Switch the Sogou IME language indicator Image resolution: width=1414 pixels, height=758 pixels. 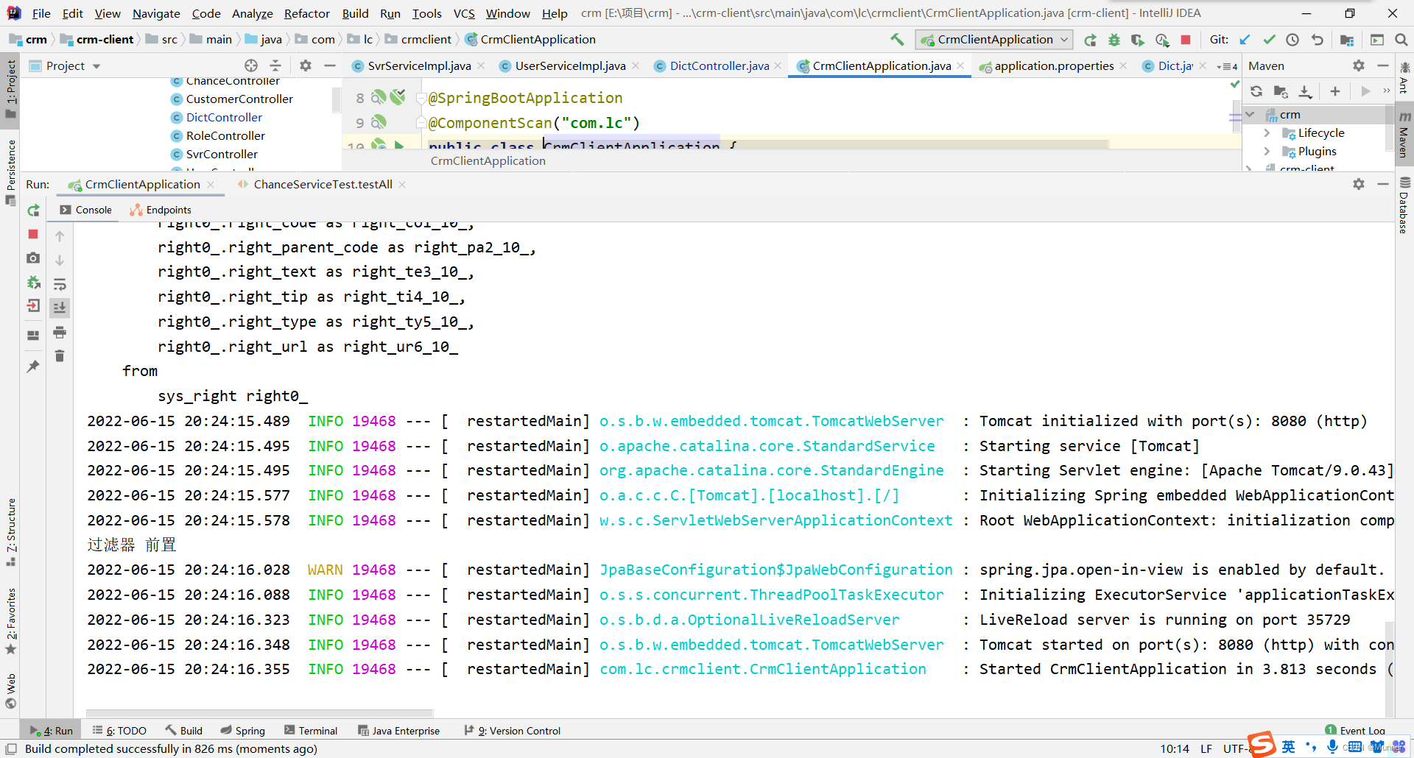tap(1288, 746)
